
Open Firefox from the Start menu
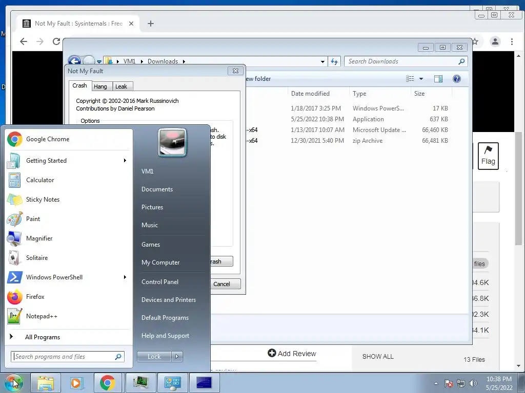[68, 297]
